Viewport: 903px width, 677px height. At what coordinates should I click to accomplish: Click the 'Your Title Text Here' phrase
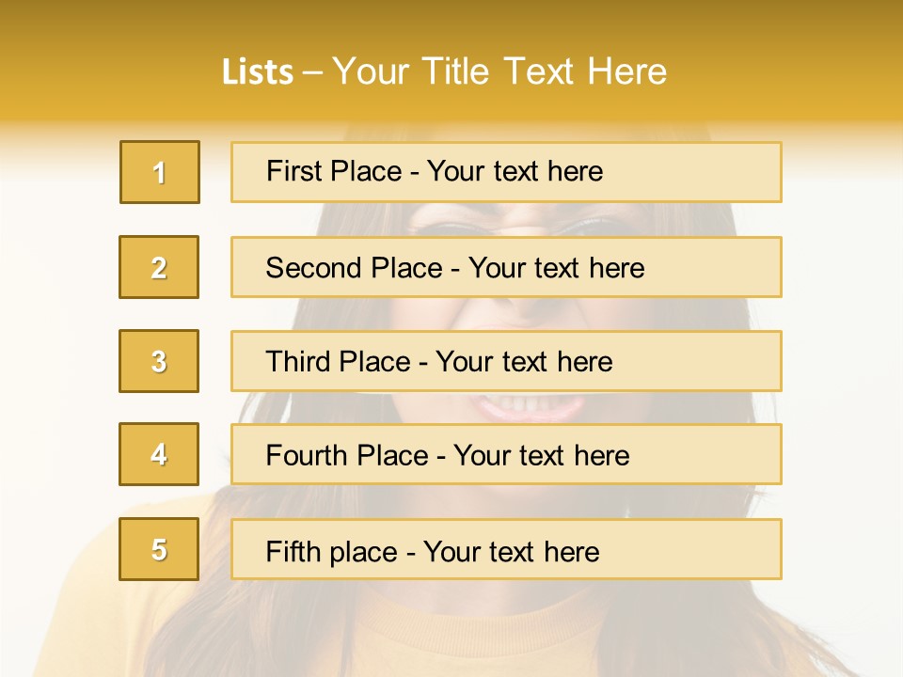pyautogui.click(x=499, y=71)
